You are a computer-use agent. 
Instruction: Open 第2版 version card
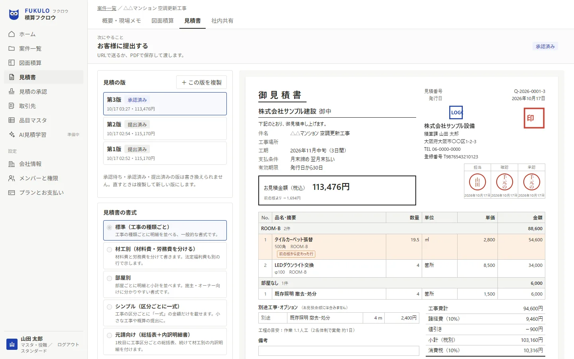pos(165,128)
